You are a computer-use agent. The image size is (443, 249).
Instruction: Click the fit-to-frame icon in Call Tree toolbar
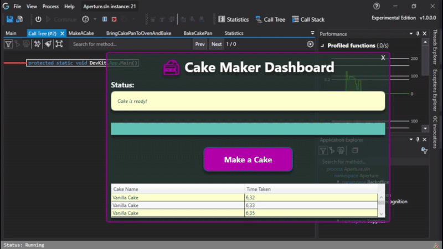pyautogui.click(x=59, y=44)
